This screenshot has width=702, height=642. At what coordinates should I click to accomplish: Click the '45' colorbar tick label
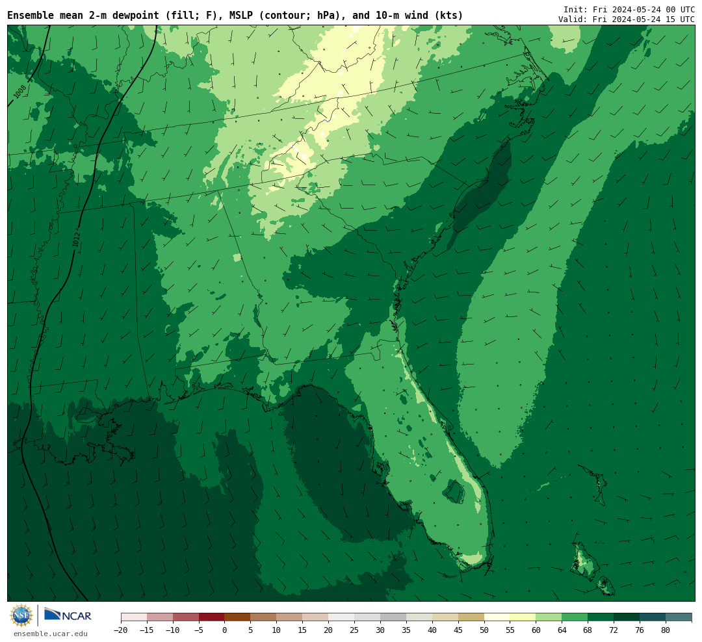(458, 630)
